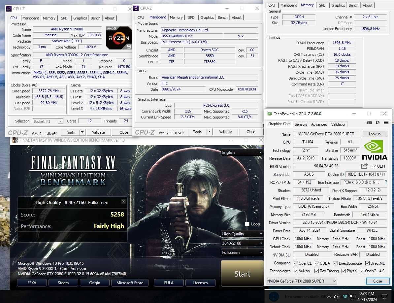The width and height of the screenshot is (394, 303).
Task: Expand Tools arrow in CPU-Z CPU window
Action: coord(82,132)
